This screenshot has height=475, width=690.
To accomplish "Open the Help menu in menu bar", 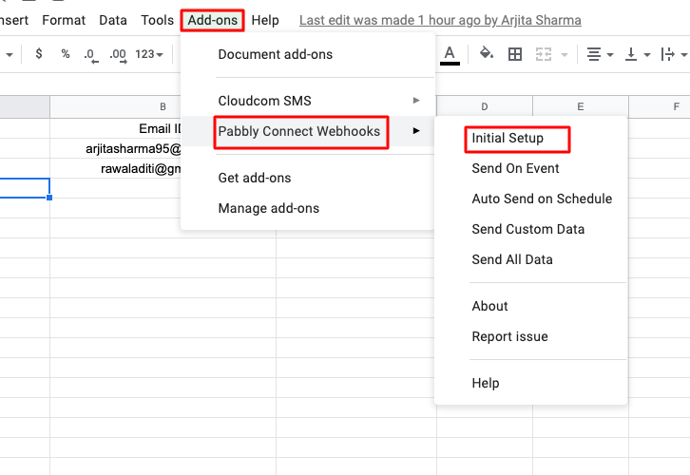I will click(265, 20).
